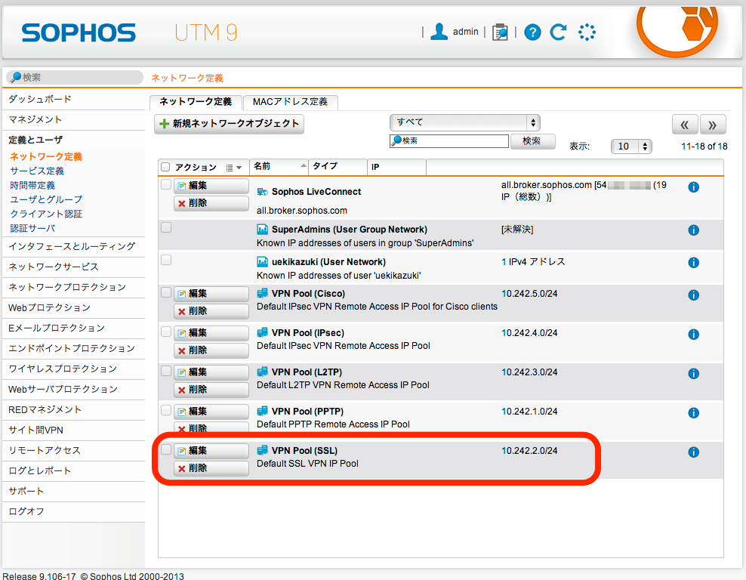Click the SuperAdmins network object icon
Image resolution: width=746 pixels, height=580 pixels.
point(262,230)
